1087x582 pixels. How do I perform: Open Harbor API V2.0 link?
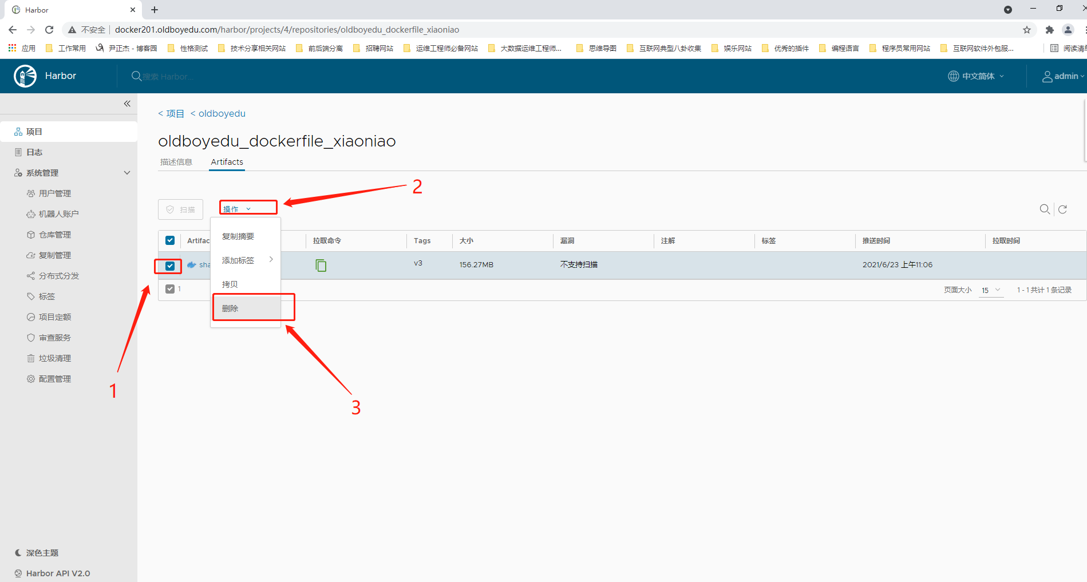(58, 573)
